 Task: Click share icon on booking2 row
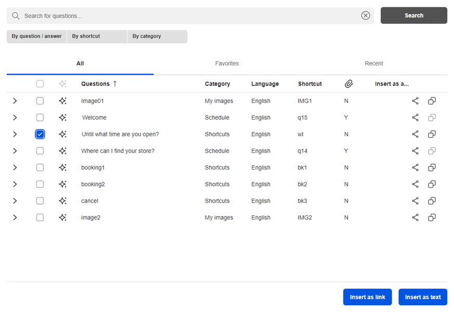415,184
